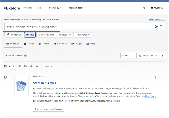Open the language globe icon

click(144, 8)
